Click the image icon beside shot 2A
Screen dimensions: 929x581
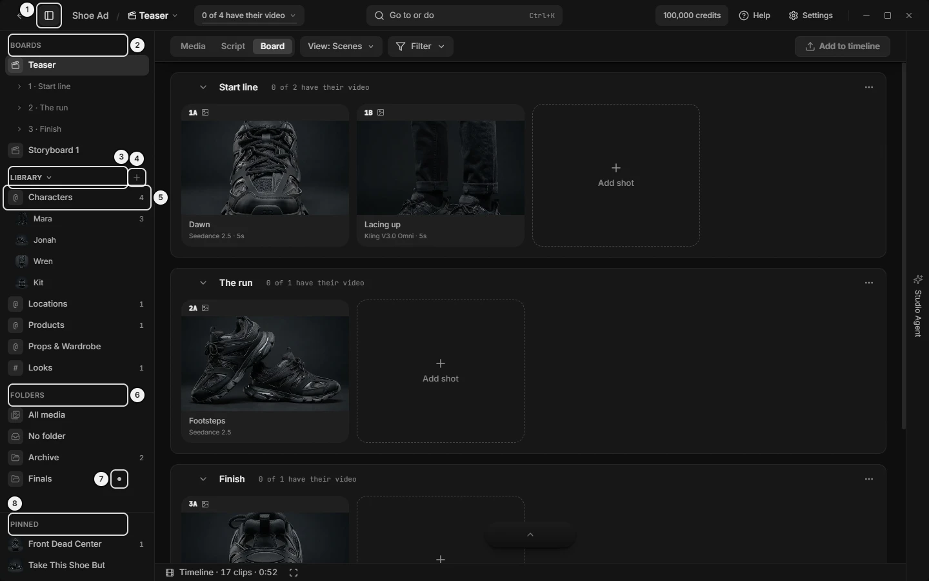pos(205,308)
